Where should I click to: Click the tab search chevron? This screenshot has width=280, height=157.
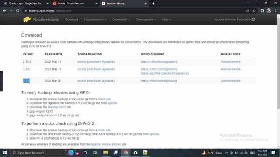click(247, 3)
